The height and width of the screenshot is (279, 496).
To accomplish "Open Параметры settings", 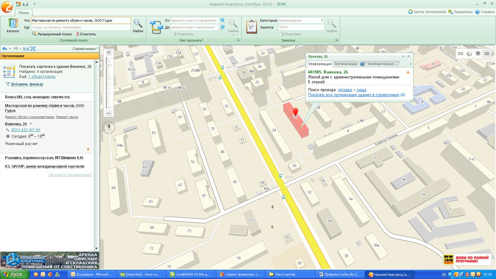I will (x=460, y=12).
